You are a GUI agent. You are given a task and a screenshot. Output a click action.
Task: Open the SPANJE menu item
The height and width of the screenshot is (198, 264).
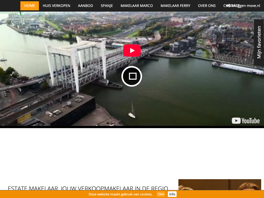point(107,6)
